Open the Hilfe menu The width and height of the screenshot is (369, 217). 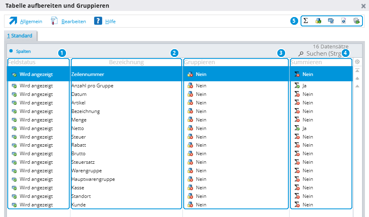point(110,22)
